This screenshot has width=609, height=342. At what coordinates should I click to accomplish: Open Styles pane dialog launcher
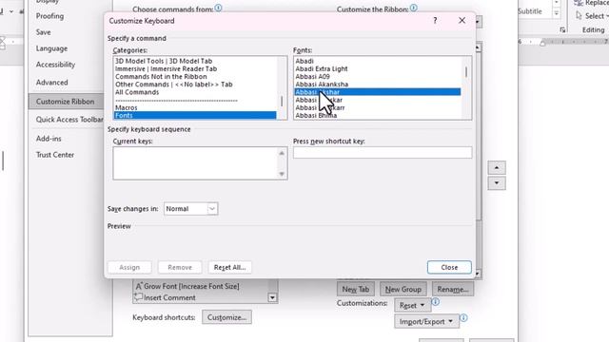562,29
